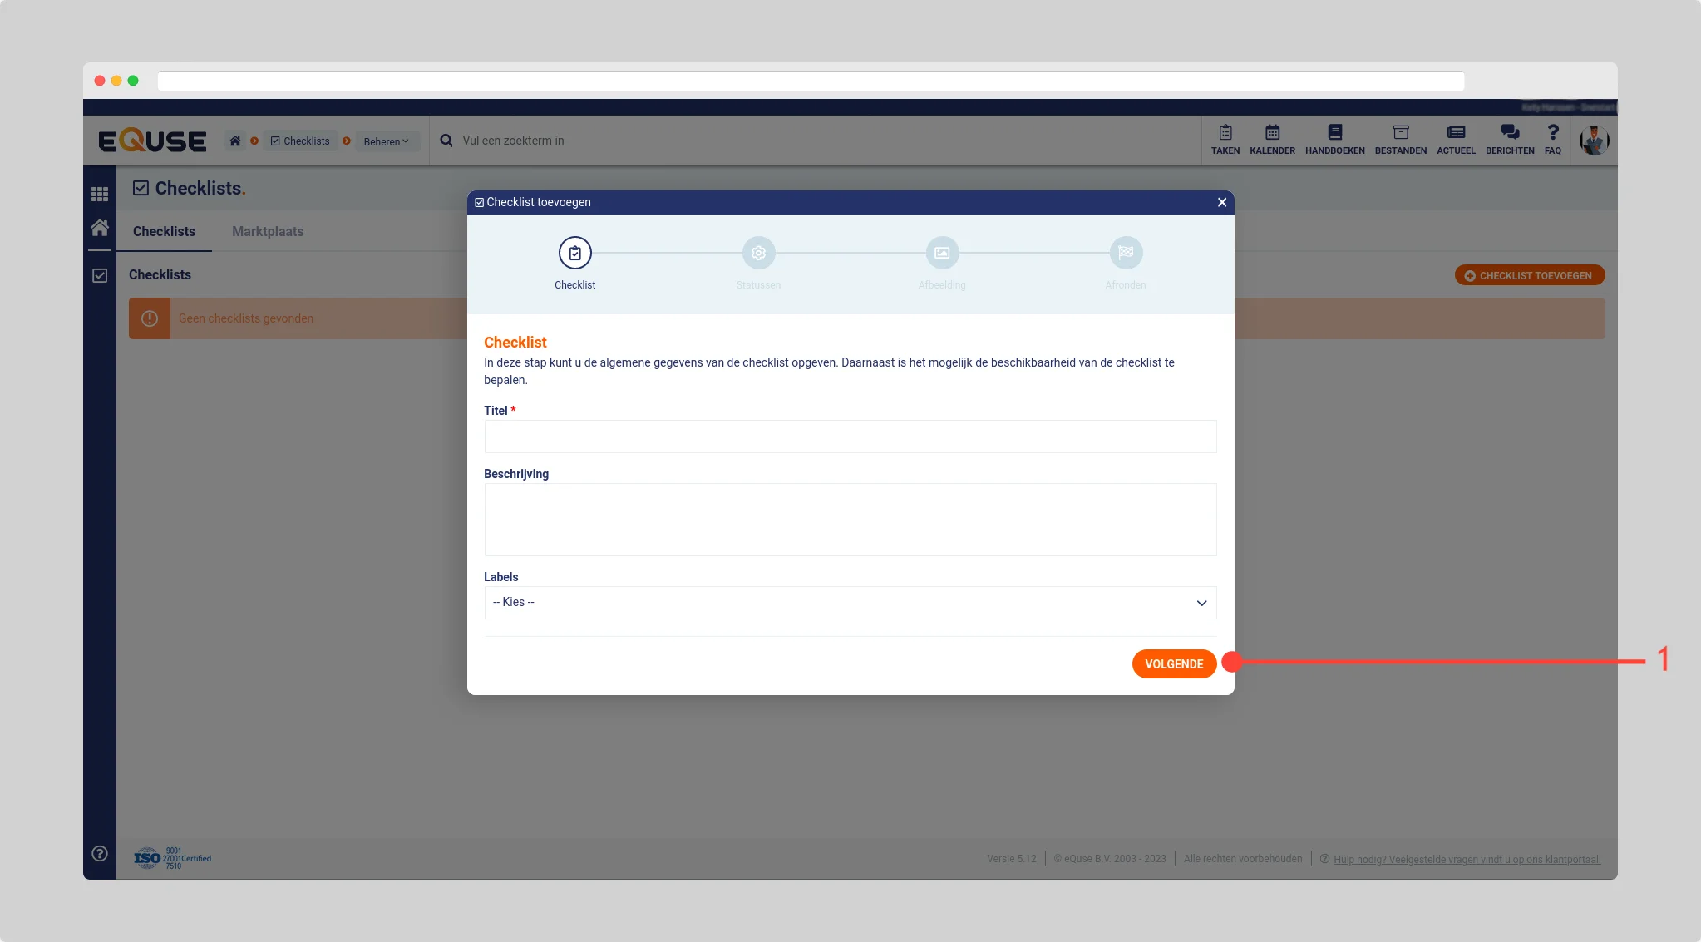
Task: Click the Volgende button
Action: pos(1173,663)
